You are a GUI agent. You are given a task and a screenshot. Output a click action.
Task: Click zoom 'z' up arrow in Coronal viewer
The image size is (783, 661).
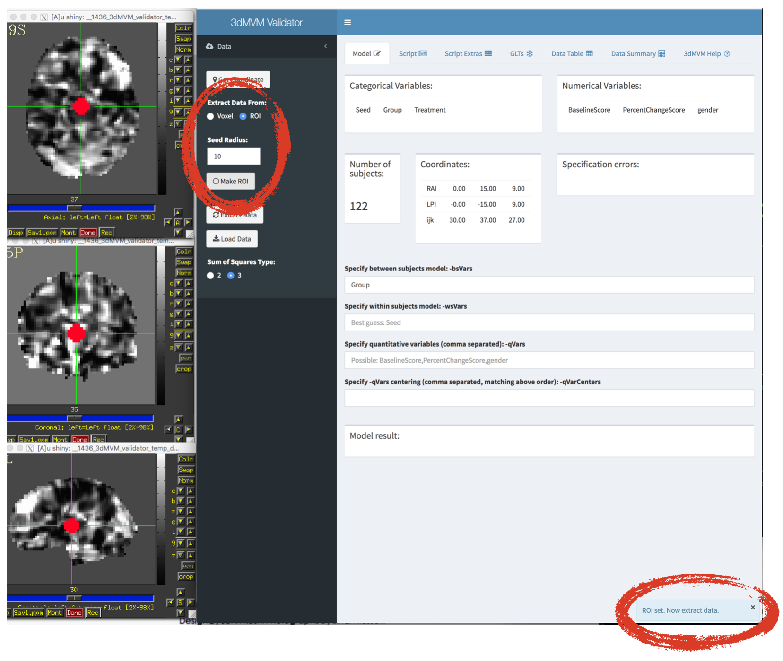point(189,348)
